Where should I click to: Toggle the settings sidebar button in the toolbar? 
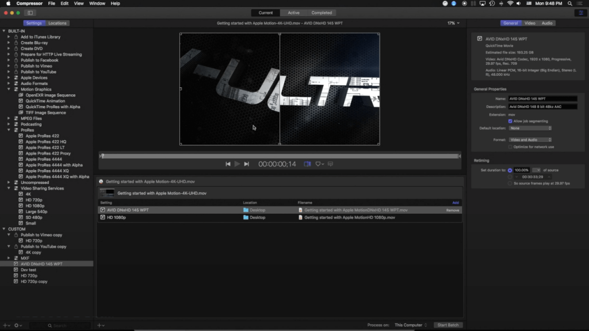[30, 13]
